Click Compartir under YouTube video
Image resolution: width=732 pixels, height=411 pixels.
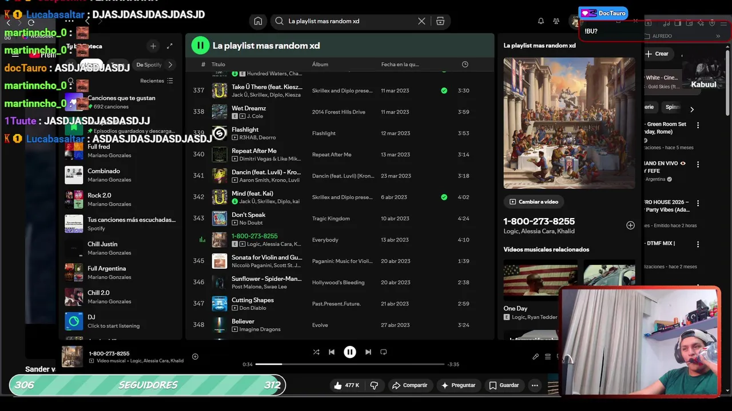tap(409, 385)
